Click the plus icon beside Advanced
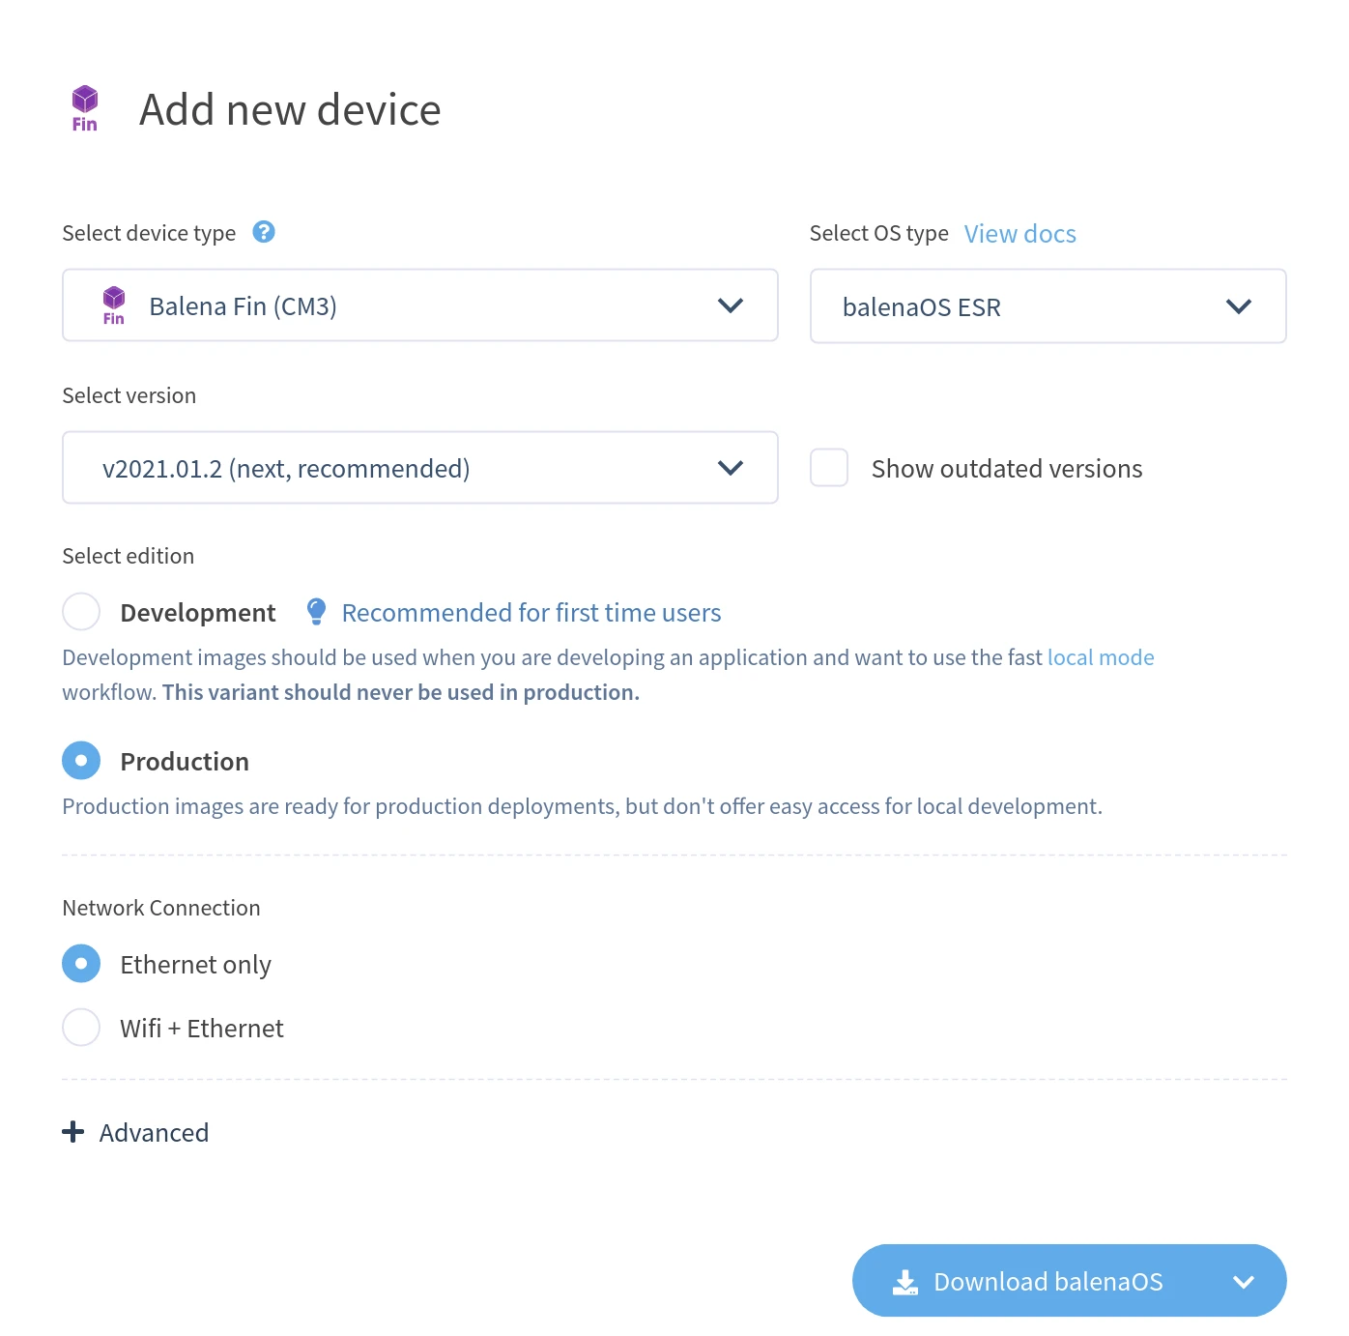Screen dimensions: 1349x1336 [73, 1131]
